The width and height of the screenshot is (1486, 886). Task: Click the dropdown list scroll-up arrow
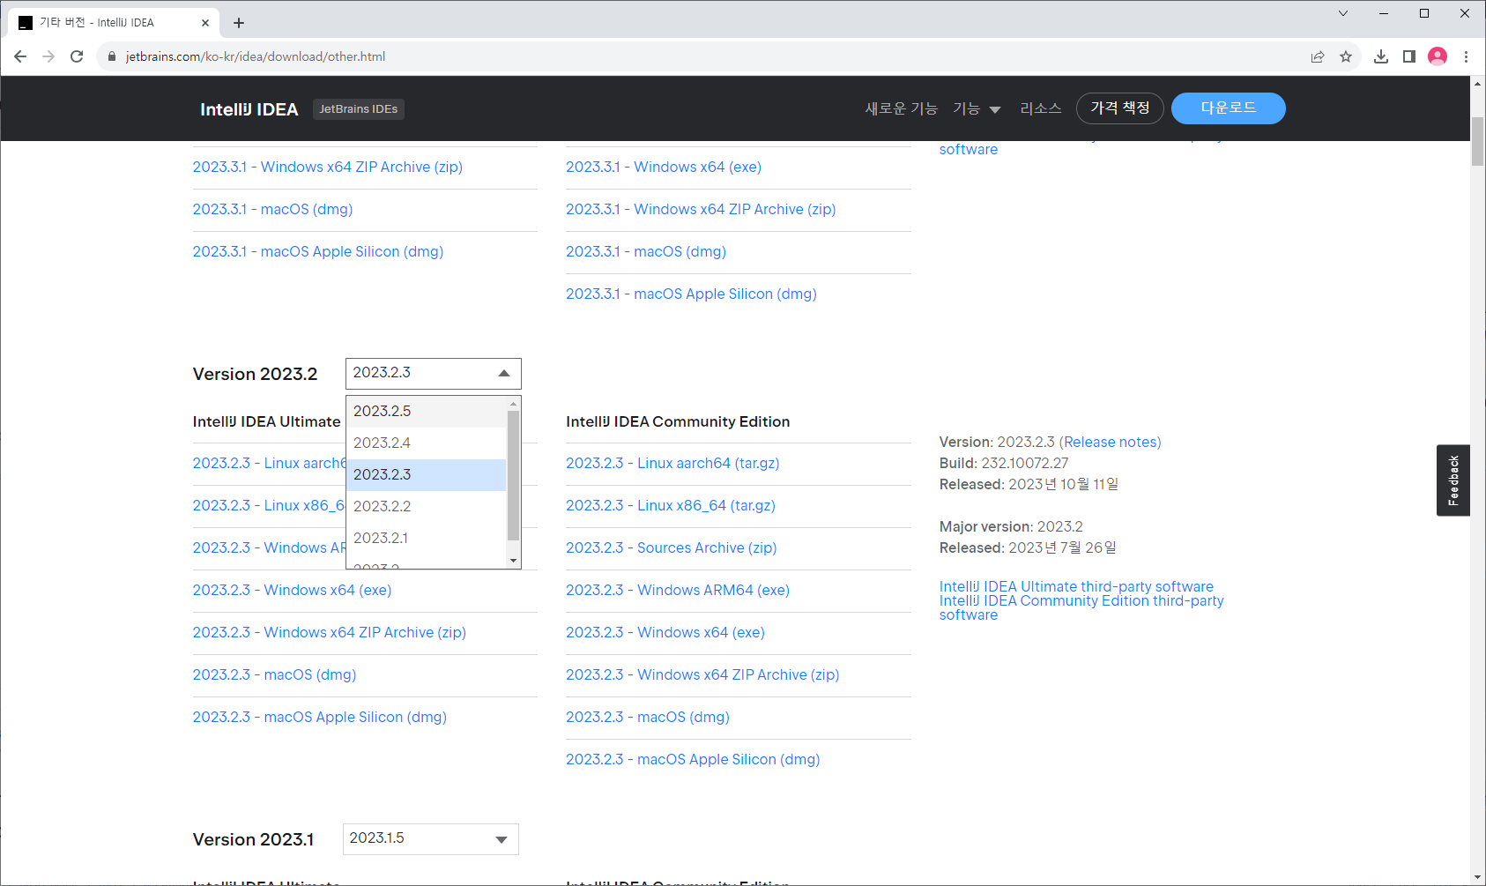514,404
